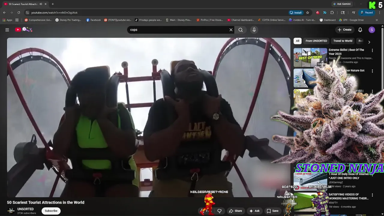Open 'Satisfying Videos of Workers' thumbnail
384x216 pixels.
point(310,202)
